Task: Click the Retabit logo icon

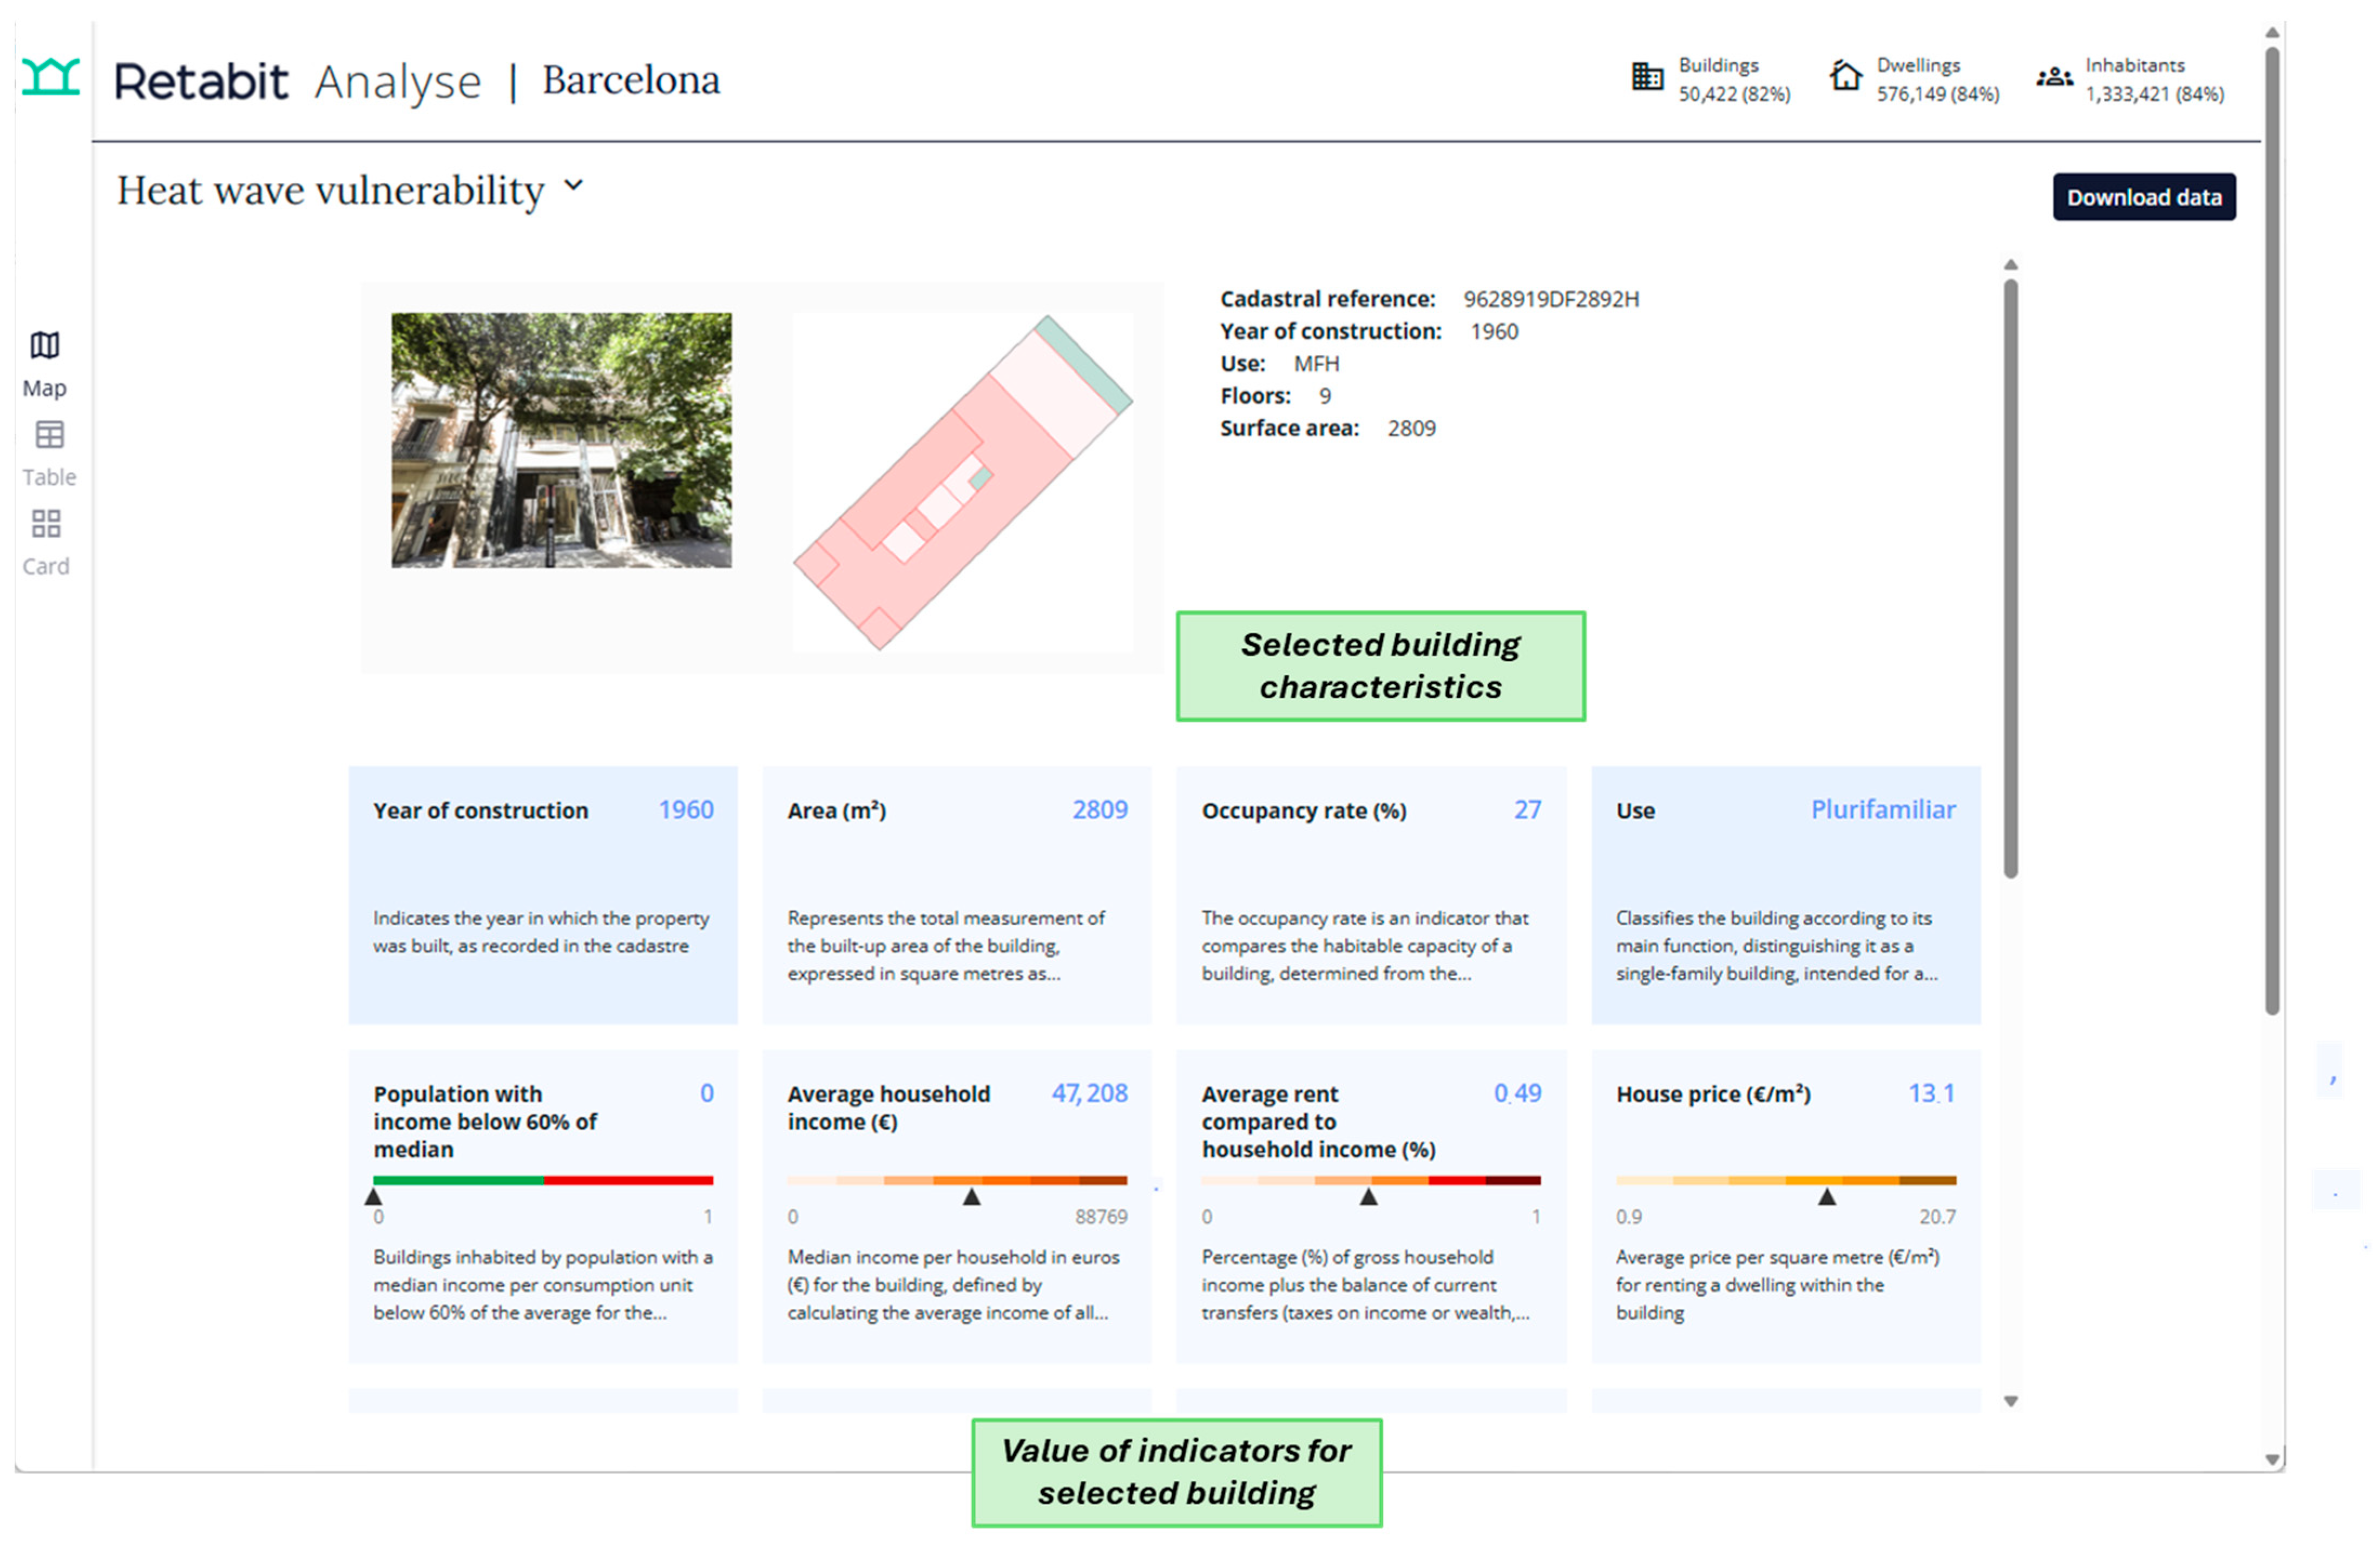Action: [51, 77]
